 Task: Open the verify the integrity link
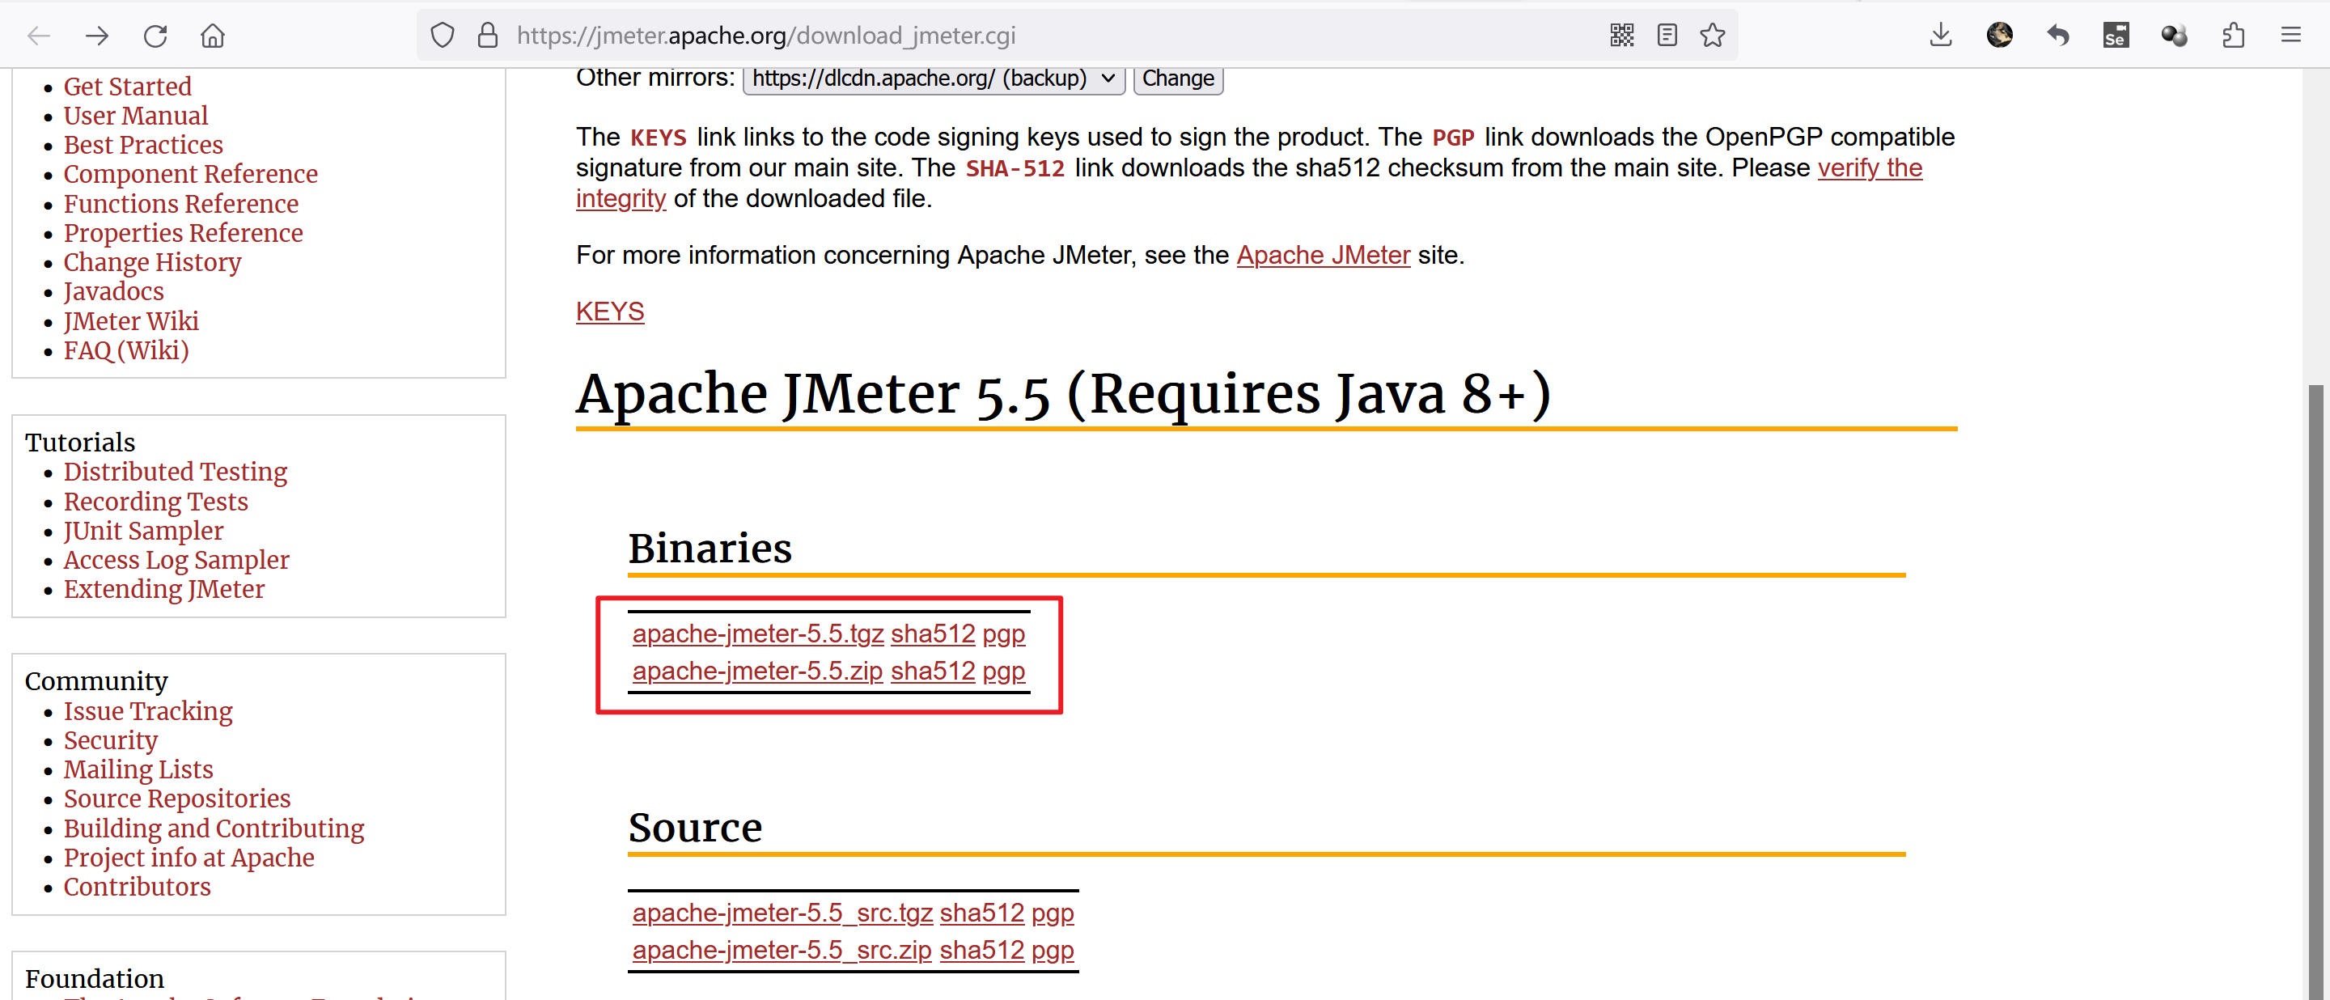(x=1870, y=167)
